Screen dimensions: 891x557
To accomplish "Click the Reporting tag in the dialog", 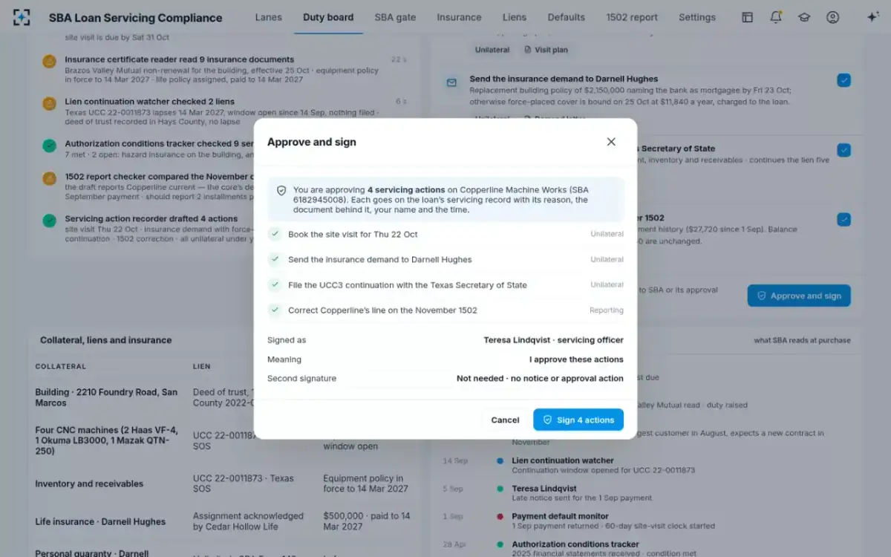I will point(607,310).
